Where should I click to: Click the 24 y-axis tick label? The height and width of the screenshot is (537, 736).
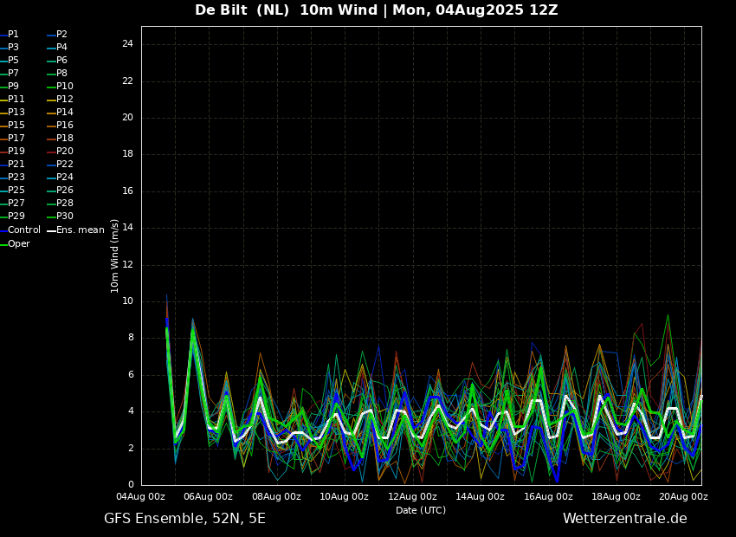[127, 44]
